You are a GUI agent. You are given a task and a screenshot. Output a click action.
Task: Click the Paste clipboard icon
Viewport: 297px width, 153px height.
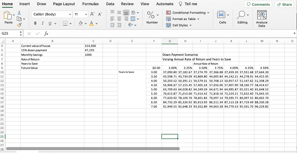(7, 15)
